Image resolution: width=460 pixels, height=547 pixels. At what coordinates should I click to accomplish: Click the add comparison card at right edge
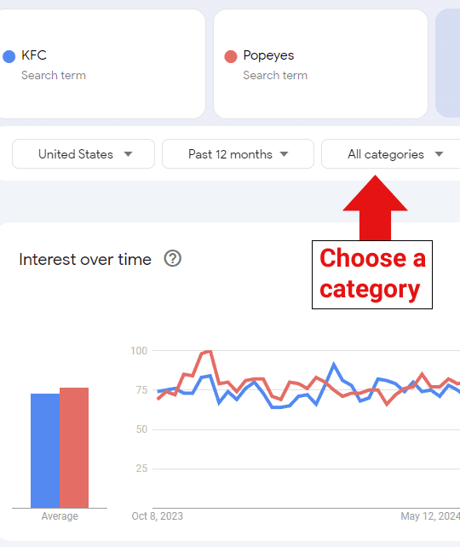click(x=448, y=63)
